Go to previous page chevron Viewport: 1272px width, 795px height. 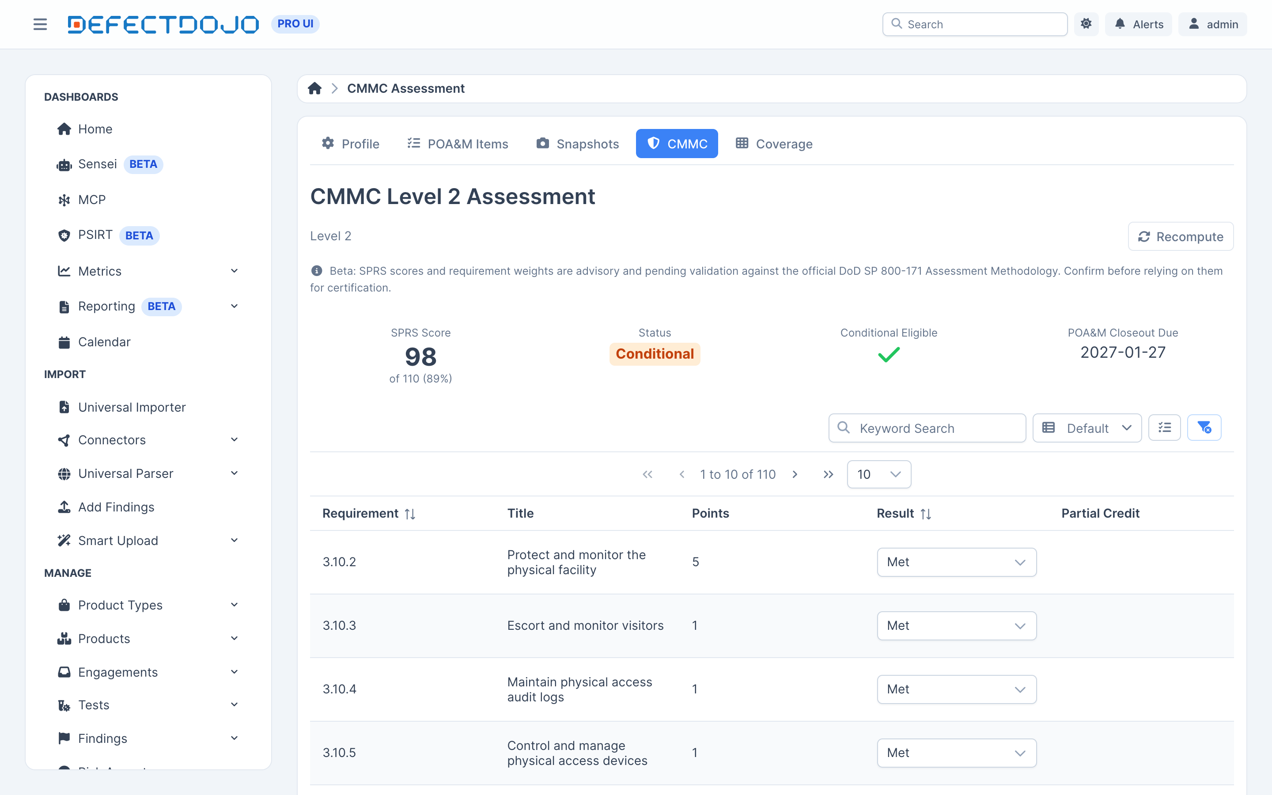click(682, 474)
